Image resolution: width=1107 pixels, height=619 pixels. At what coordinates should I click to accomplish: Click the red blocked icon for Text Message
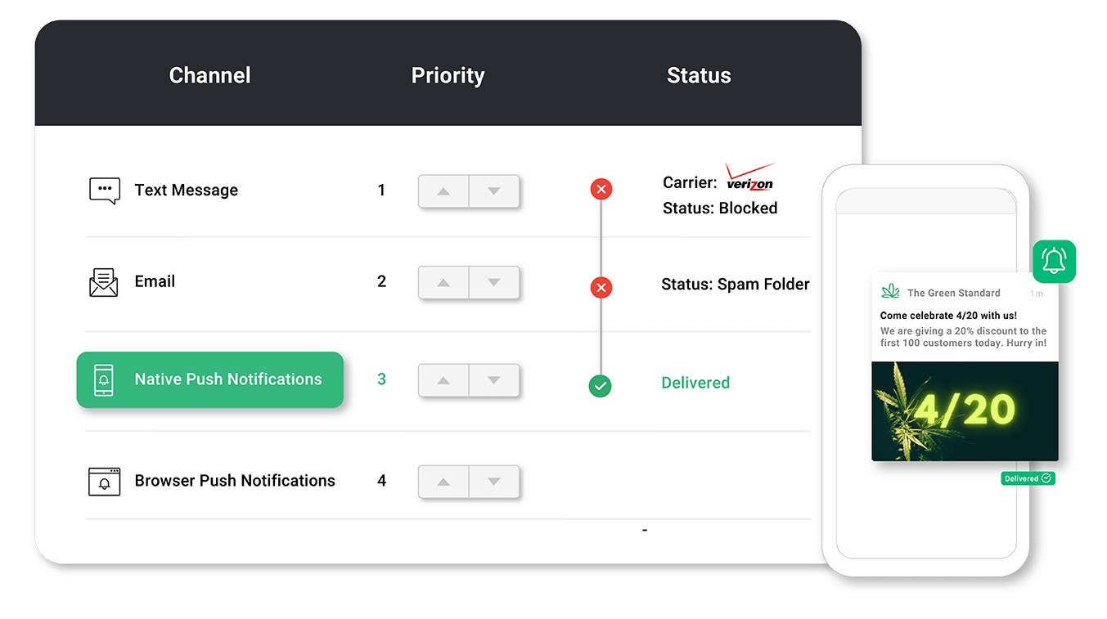tap(601, 189)
